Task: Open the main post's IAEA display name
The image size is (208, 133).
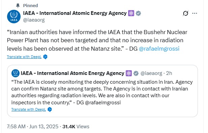Action: (75, 13)
